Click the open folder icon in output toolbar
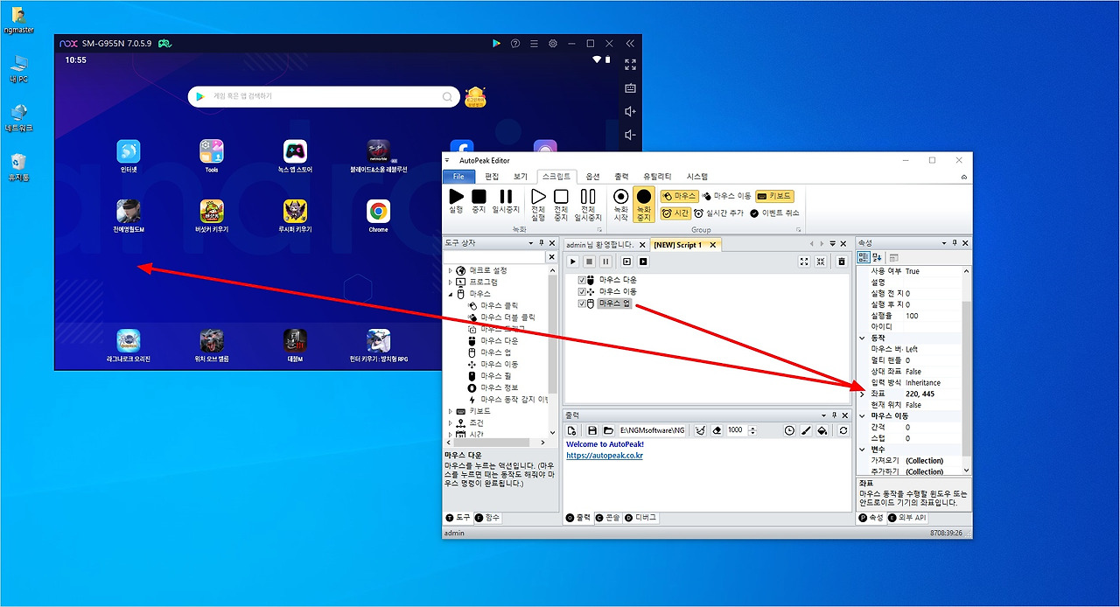This screenshot has height=607, width=1120. point(608,430)
